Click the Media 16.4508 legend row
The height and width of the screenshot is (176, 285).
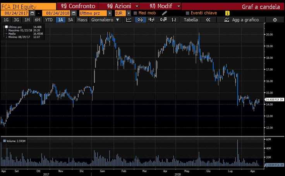[26, 34]
